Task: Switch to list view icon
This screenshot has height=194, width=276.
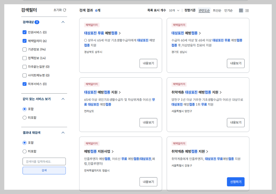Action: [x=247, y=11]
